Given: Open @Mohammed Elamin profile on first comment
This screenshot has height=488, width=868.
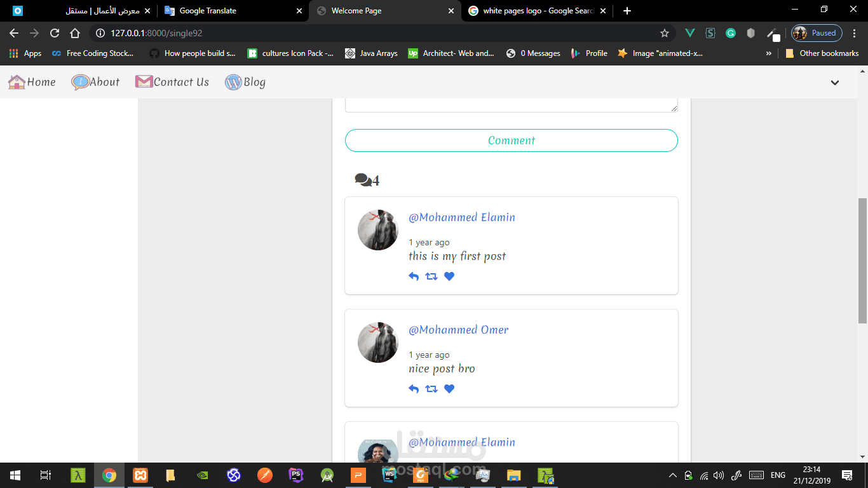Looking at the screenshot, I should pos(462,217).
